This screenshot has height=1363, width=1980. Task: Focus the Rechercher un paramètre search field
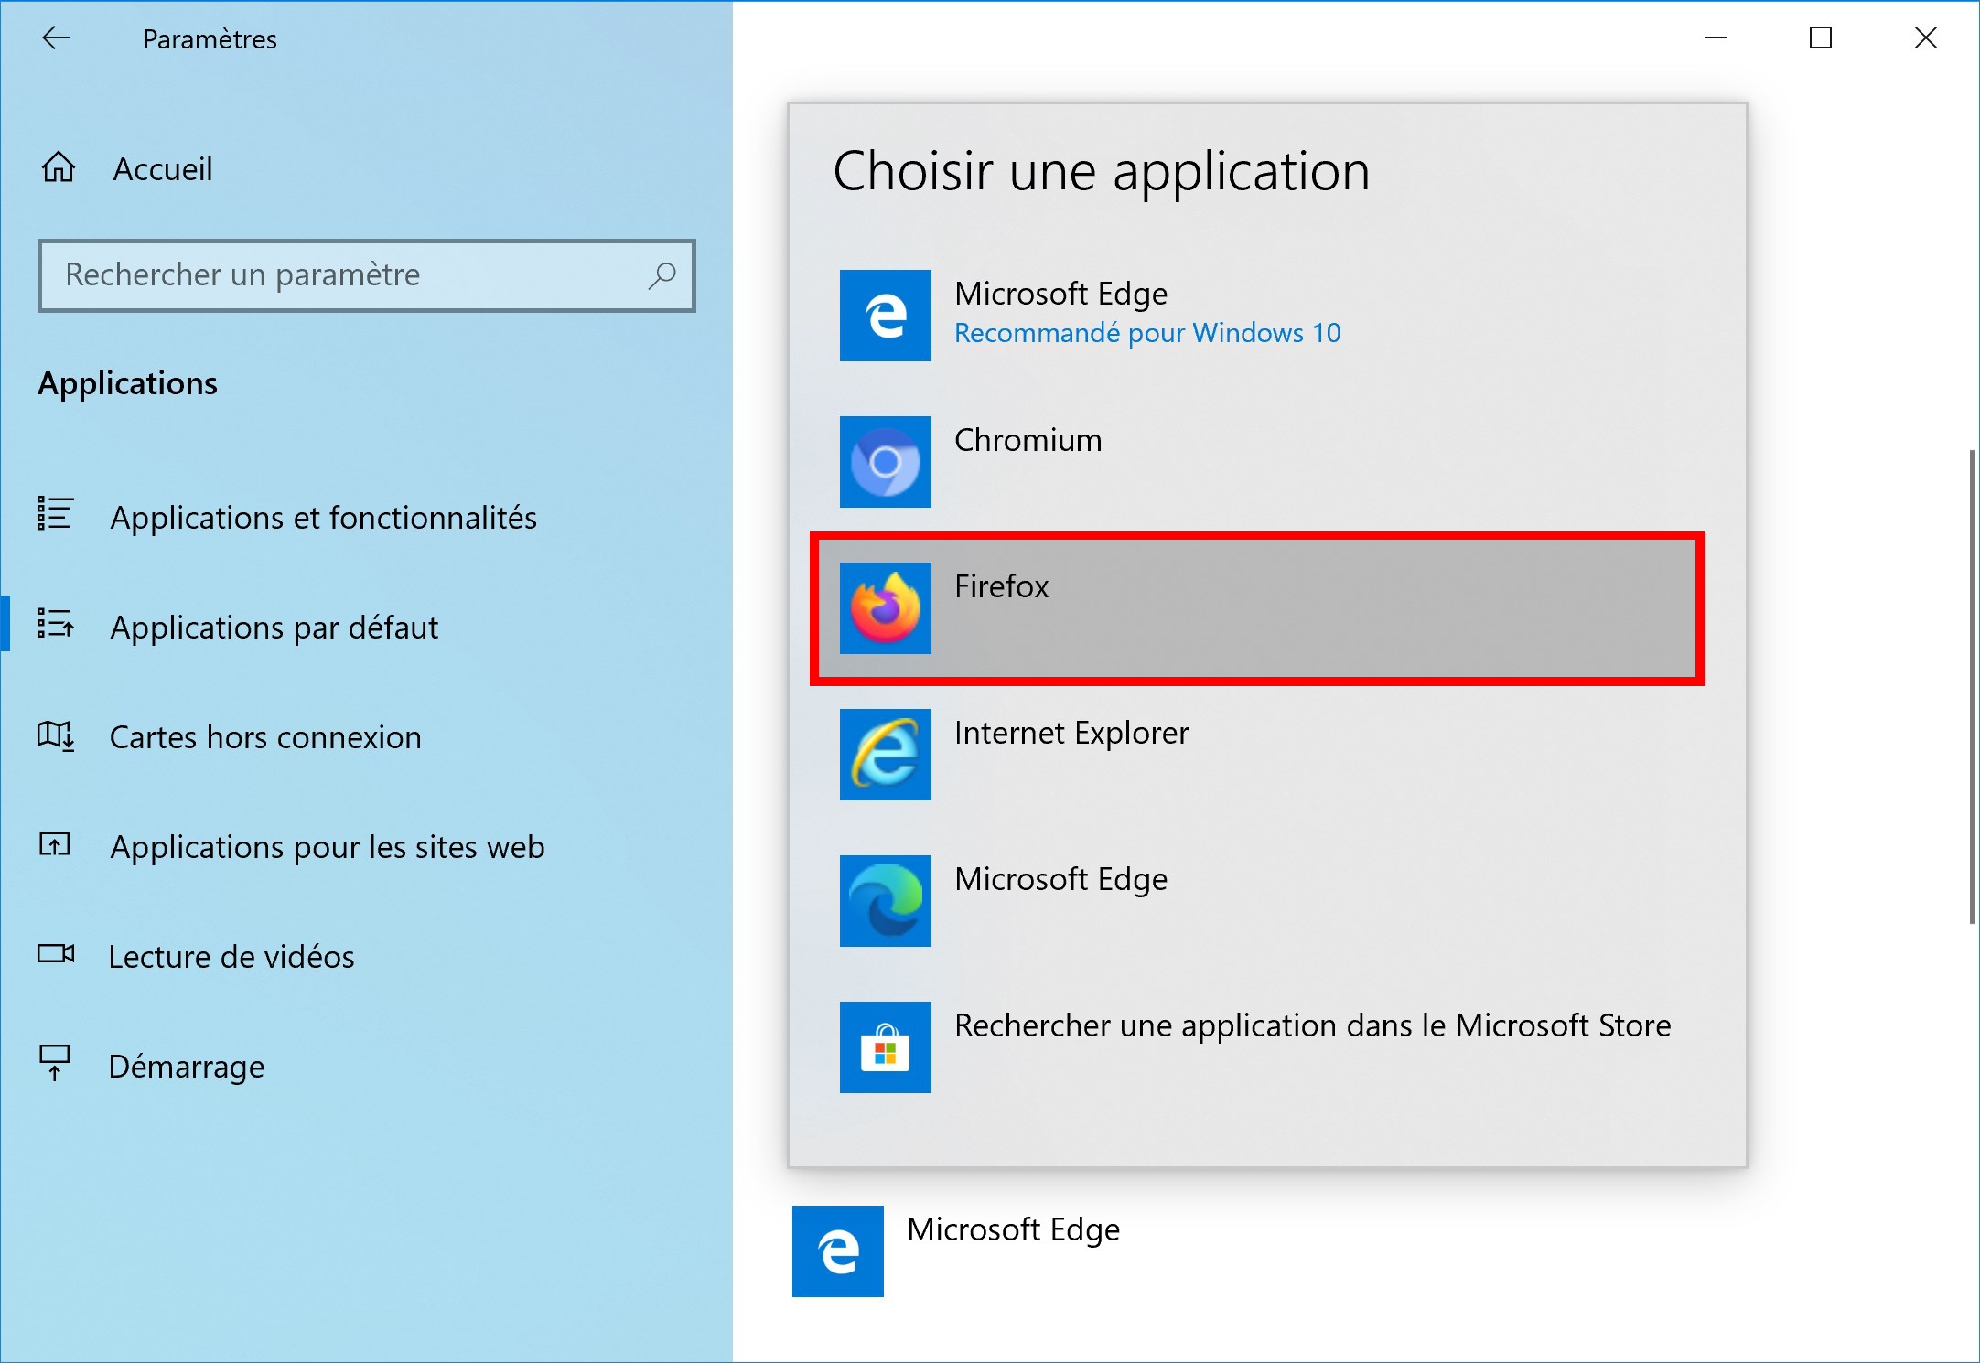pos(366,275)
